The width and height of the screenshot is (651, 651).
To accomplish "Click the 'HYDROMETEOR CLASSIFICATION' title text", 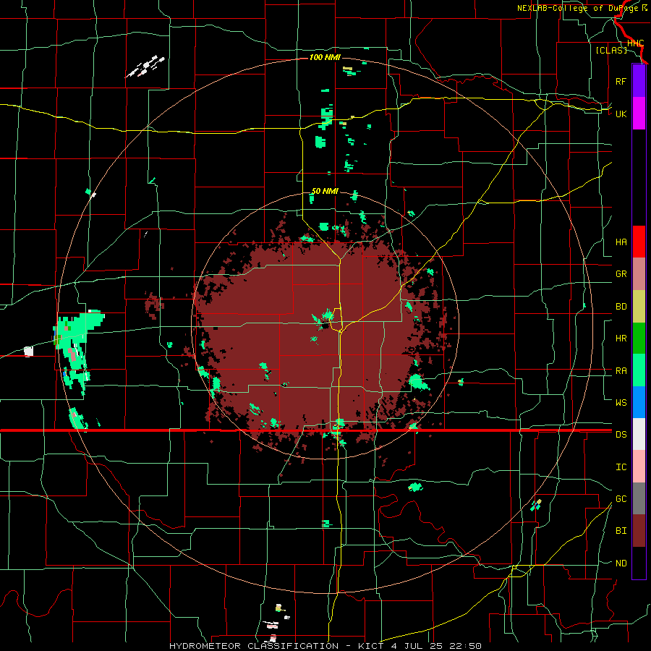I will pos(254,646).
